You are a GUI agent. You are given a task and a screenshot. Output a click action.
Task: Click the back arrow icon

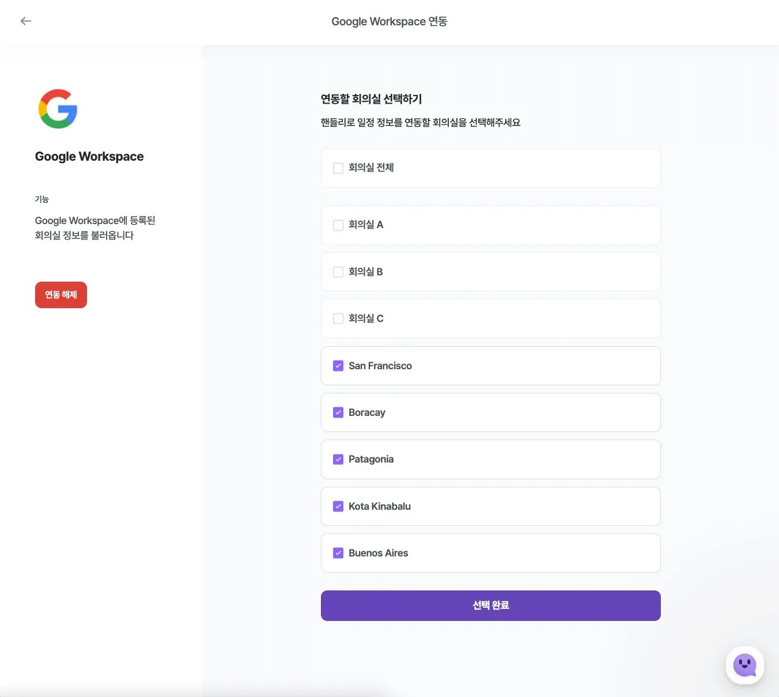[x=26, y=21]
